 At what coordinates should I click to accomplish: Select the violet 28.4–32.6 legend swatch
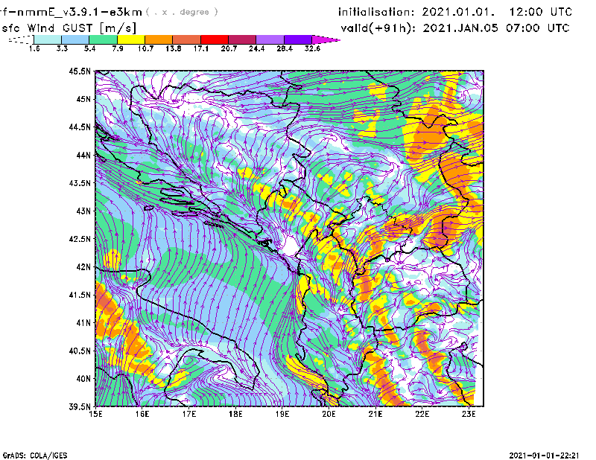pyautogui.click(x=297, y=39)
